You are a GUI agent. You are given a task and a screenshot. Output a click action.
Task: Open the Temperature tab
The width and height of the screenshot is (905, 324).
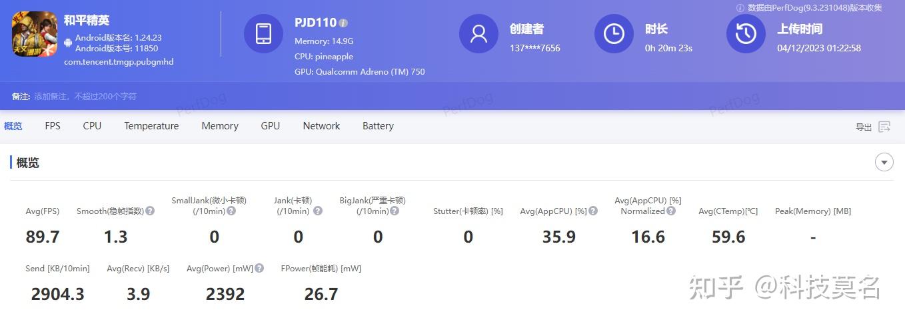coord(151,126)
